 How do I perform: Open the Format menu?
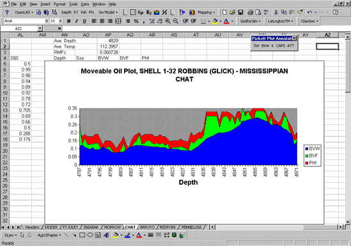(x=59, y=4)
